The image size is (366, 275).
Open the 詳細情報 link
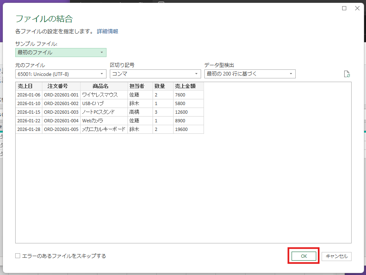click(107, 31)
